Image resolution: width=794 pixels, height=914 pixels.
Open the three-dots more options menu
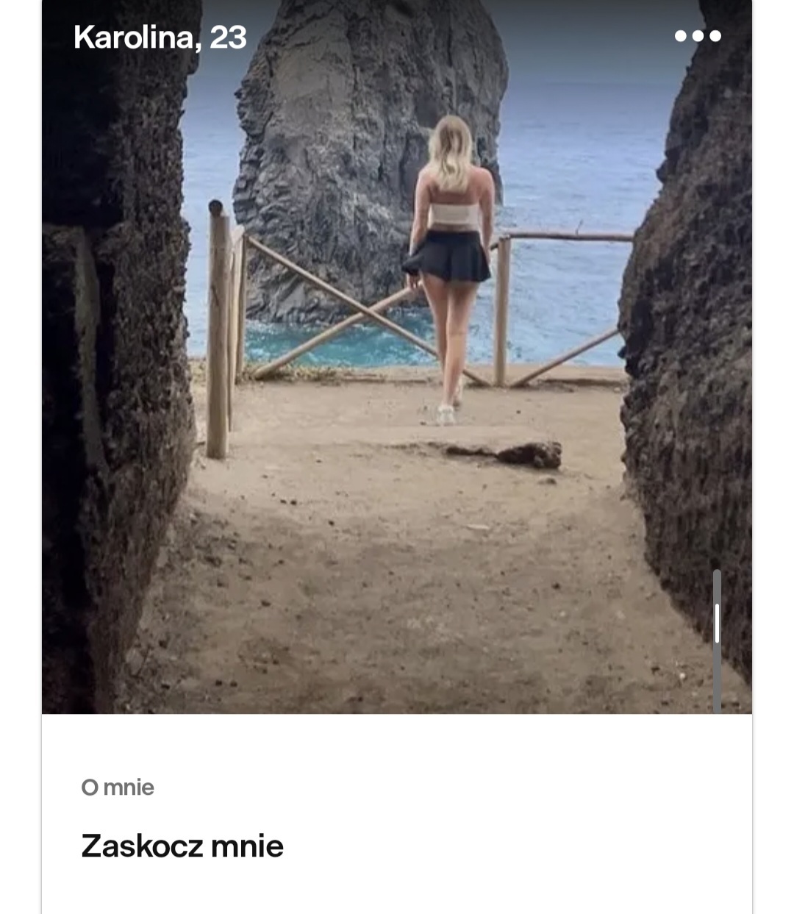(x=698, y=36)
